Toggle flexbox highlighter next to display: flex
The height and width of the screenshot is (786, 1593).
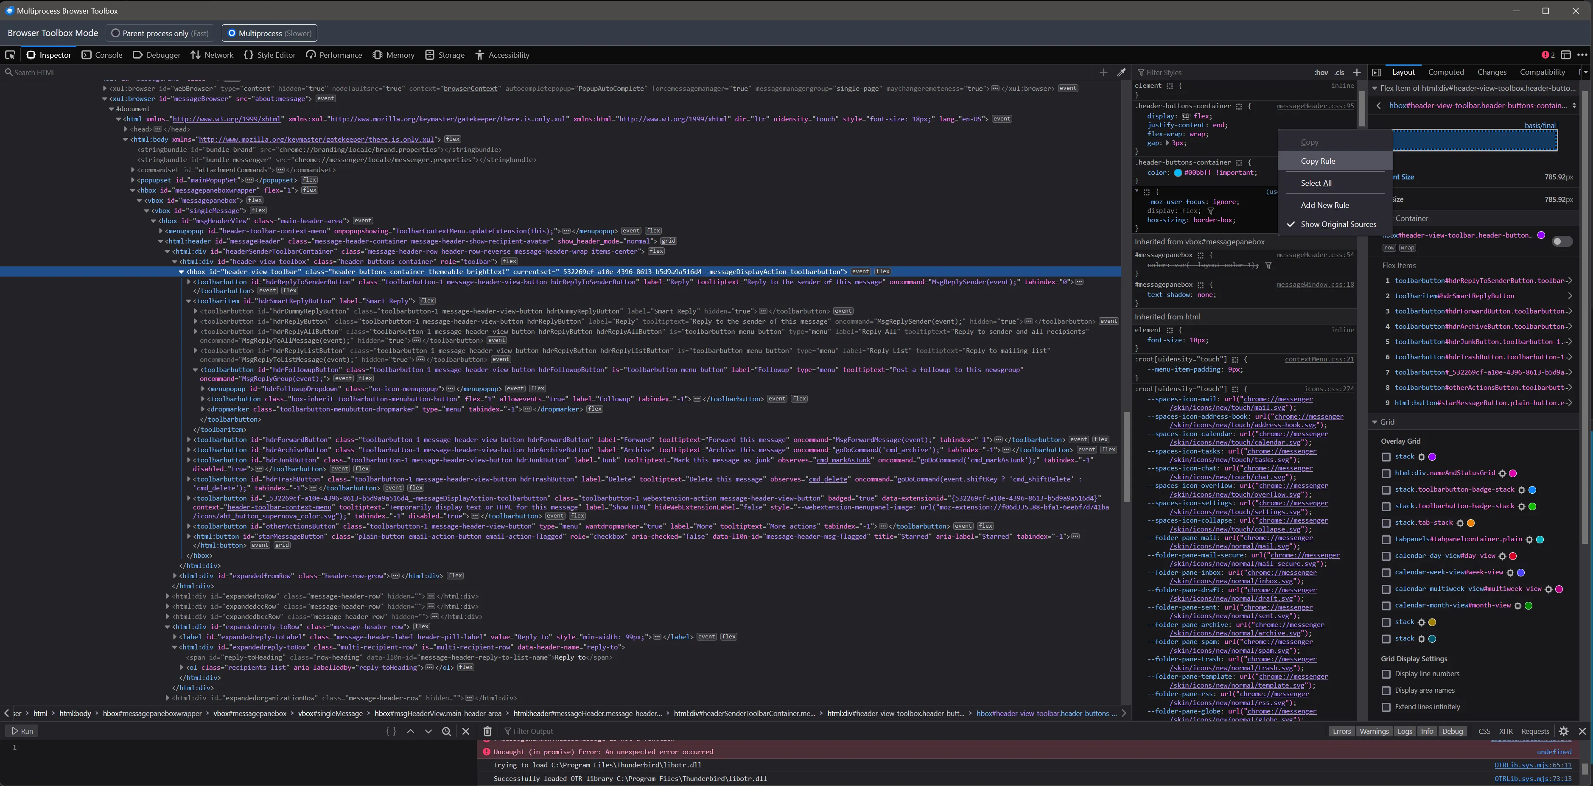(1186, 116)
